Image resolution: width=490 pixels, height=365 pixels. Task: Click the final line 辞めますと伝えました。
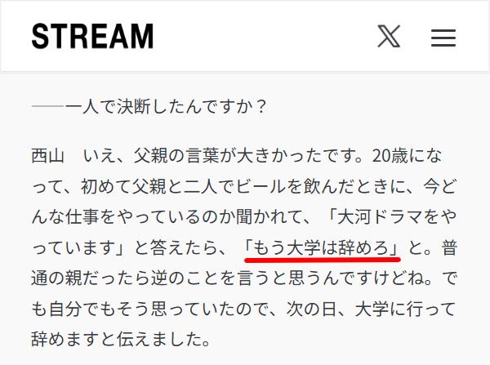coord(121,340)
